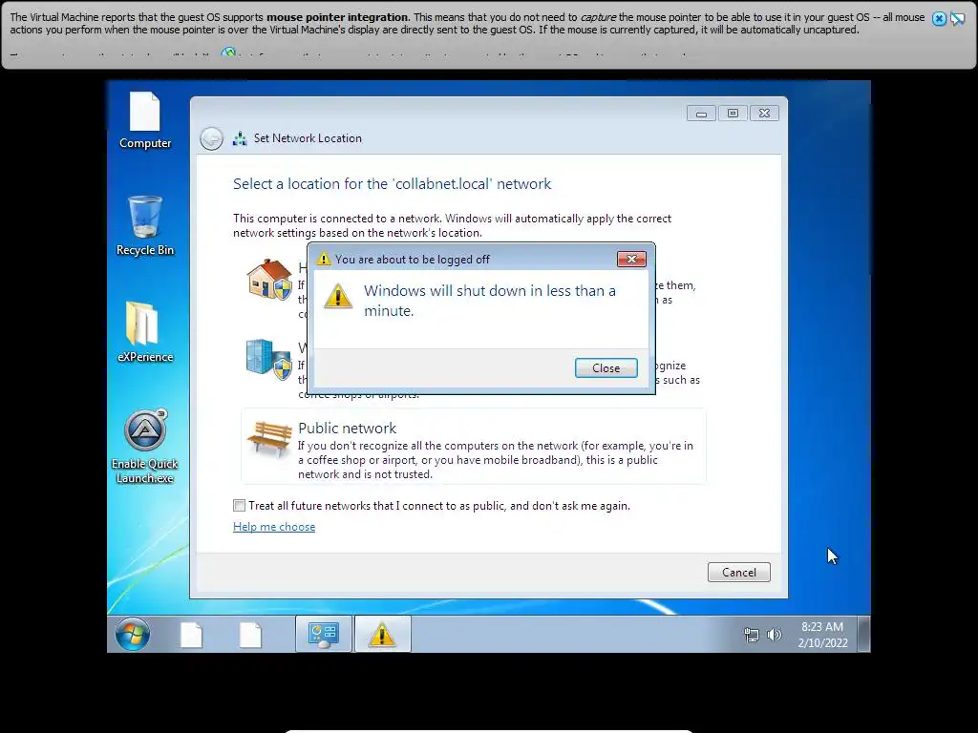Click the warning triangle in the logoff dialog

338,296
